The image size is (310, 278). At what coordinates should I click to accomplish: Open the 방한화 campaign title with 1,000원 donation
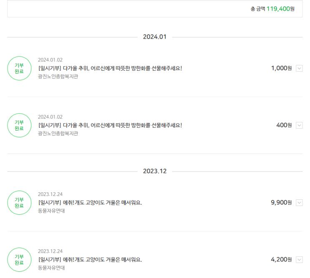coord(110,68)
